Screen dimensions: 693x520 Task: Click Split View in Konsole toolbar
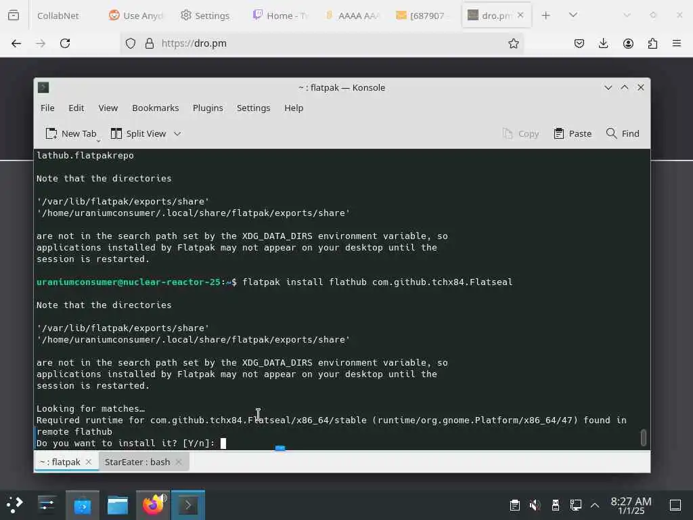point(138,133)
